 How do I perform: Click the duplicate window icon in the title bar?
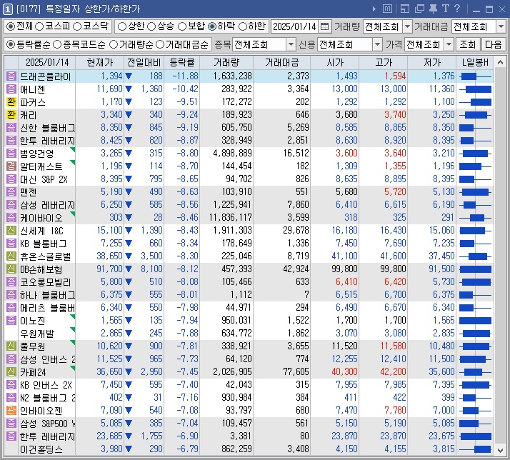[x=419, y=9]
